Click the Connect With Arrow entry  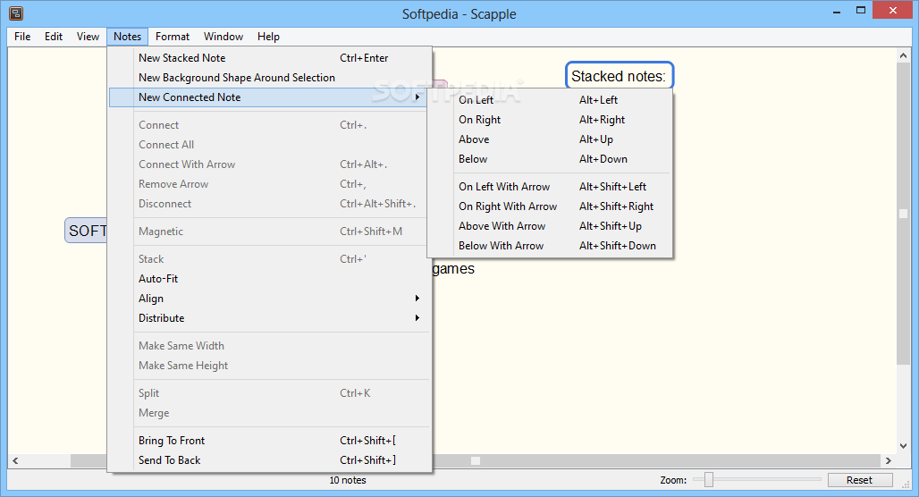pyautogui.click(x=270, y=164)
